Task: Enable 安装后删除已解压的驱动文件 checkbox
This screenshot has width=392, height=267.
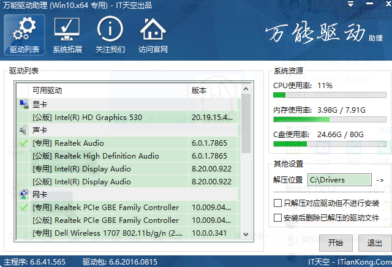Action: (277, 218)
